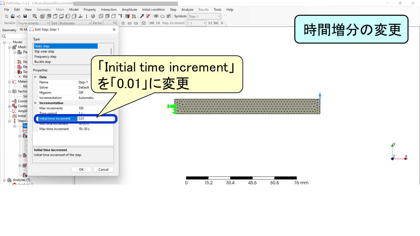Open the Interaction menu

tap(109, 10)
